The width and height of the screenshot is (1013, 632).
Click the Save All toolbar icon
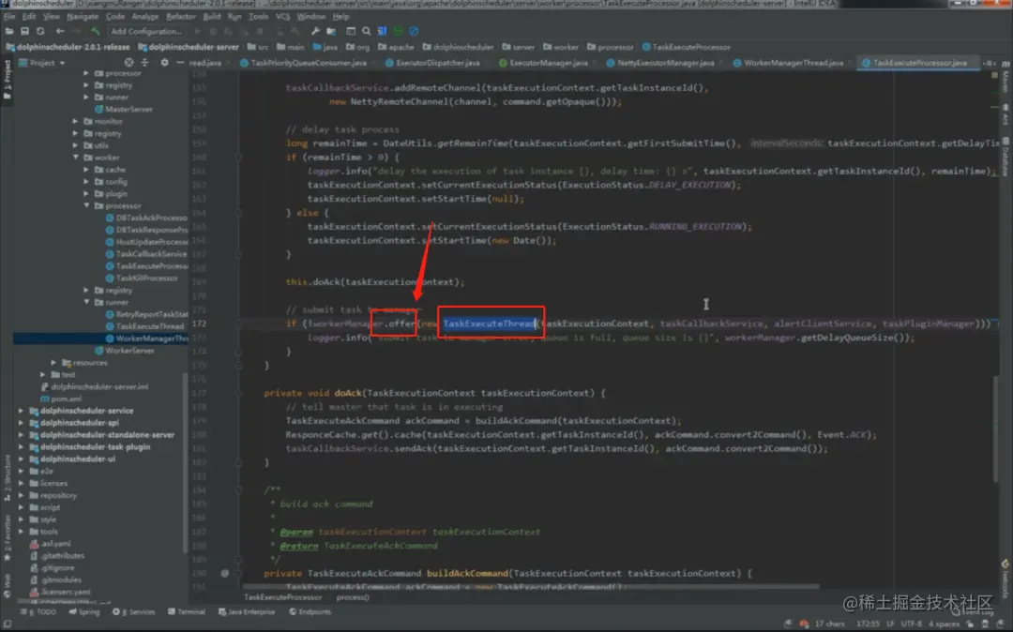click(x=24, y=31)
